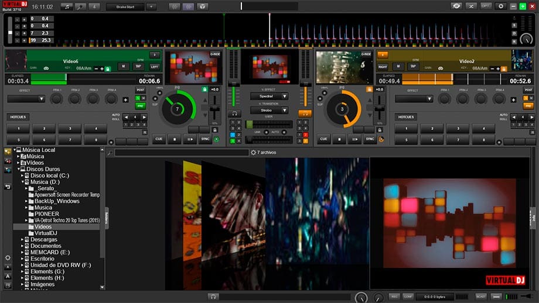Click the shuffle crossing-arrows icon at top right
Image resolution: width=539 pixels, height=303 pixels.
point(471,6)
